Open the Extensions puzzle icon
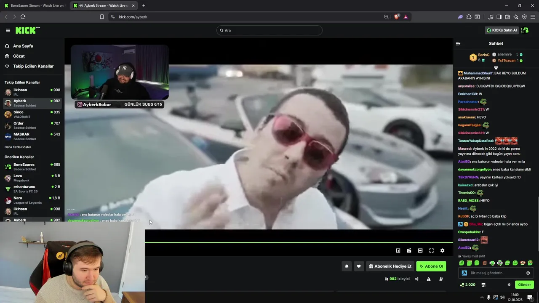This screenshot has width=539, height=303. click(469, 17)
